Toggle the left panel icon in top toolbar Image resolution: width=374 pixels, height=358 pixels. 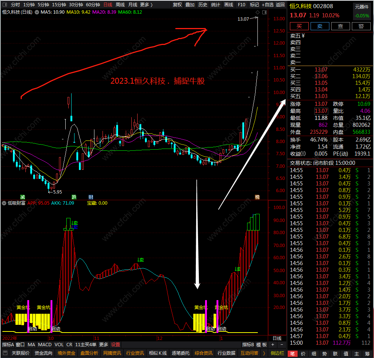pos(5,4)
